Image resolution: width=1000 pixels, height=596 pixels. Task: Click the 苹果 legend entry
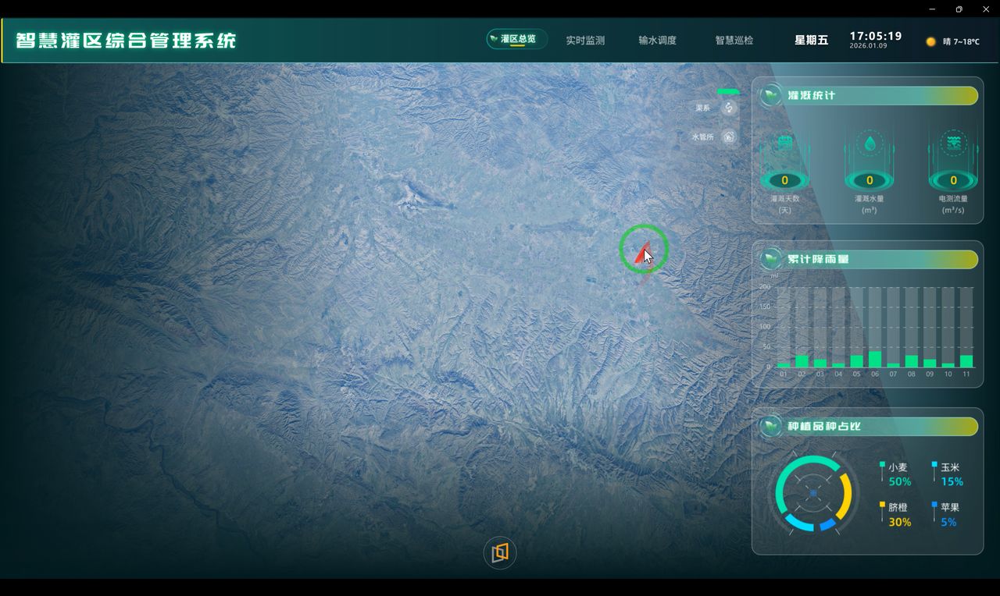(x=946, y=515)
